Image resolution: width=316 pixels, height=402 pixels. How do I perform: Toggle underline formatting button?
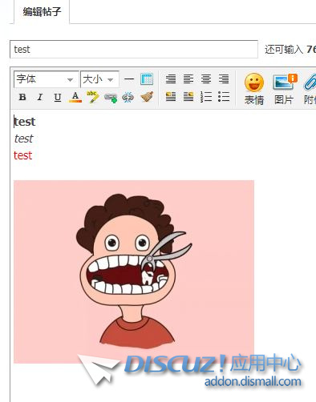(x=58, y=97)
